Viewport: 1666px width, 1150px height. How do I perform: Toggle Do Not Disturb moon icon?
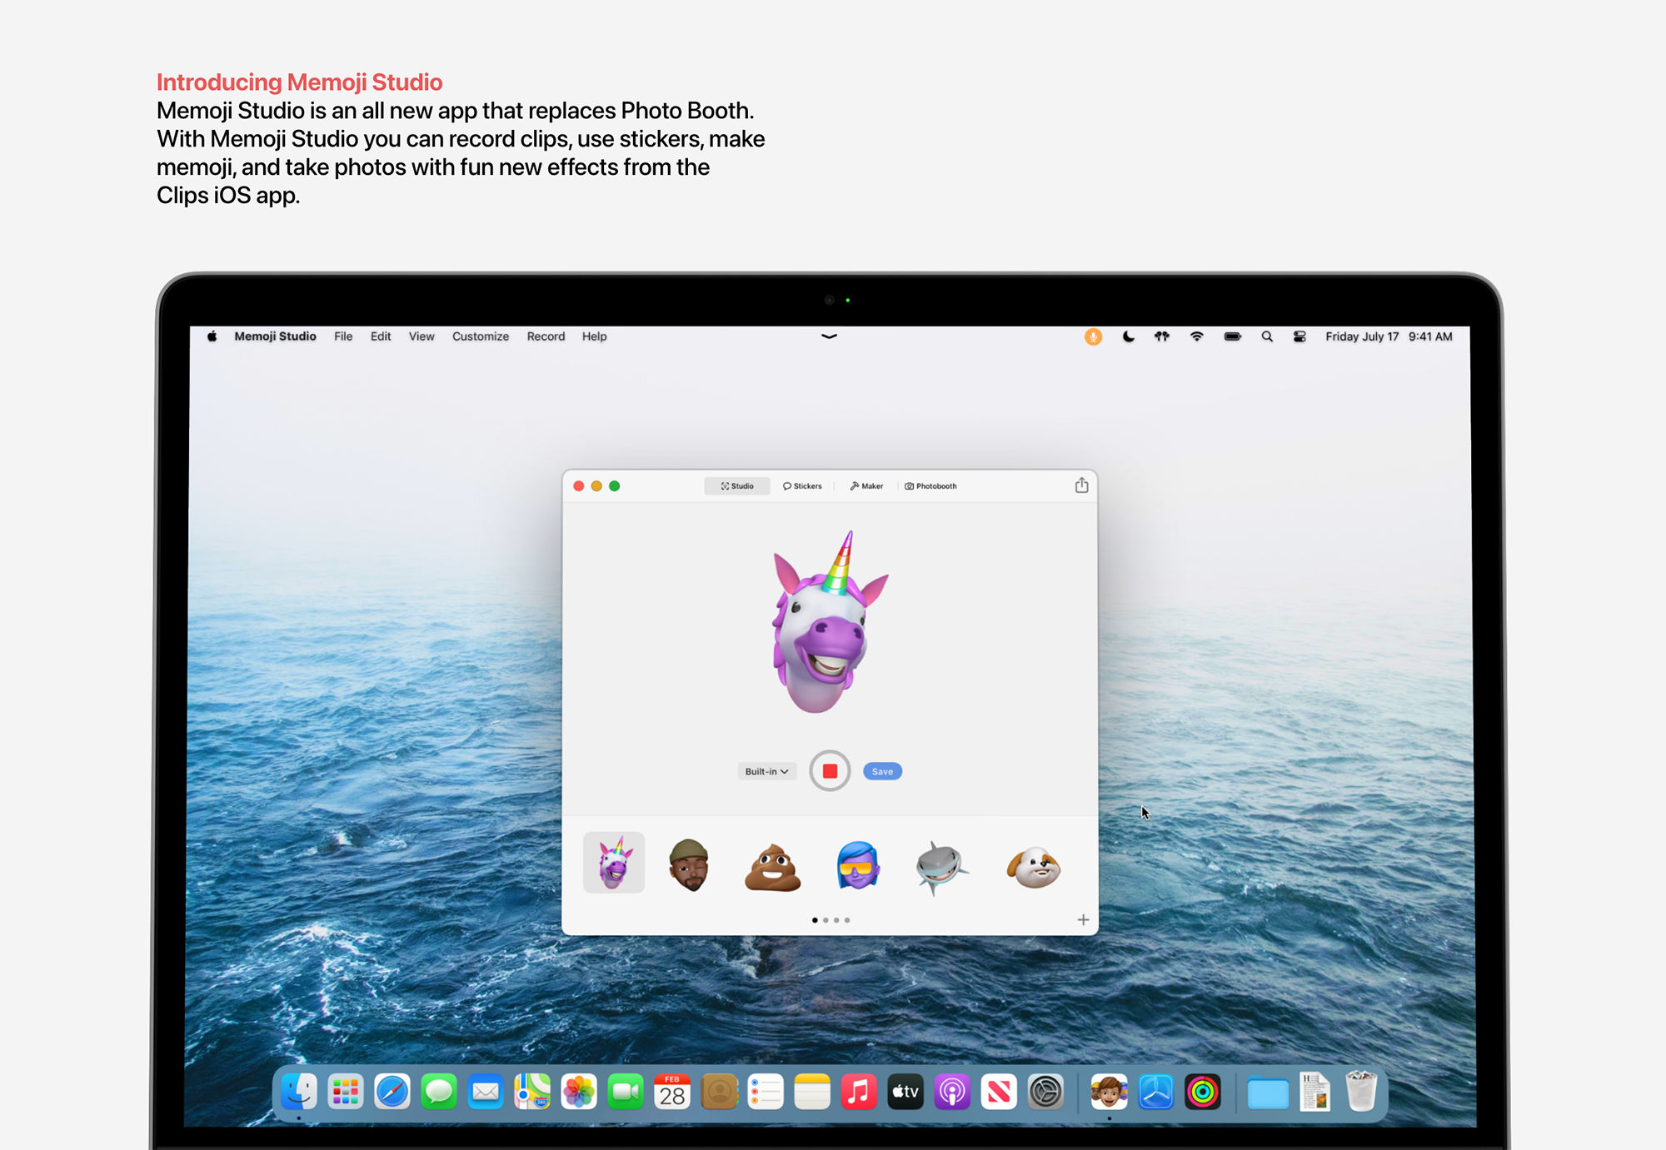pos(1128,336)
